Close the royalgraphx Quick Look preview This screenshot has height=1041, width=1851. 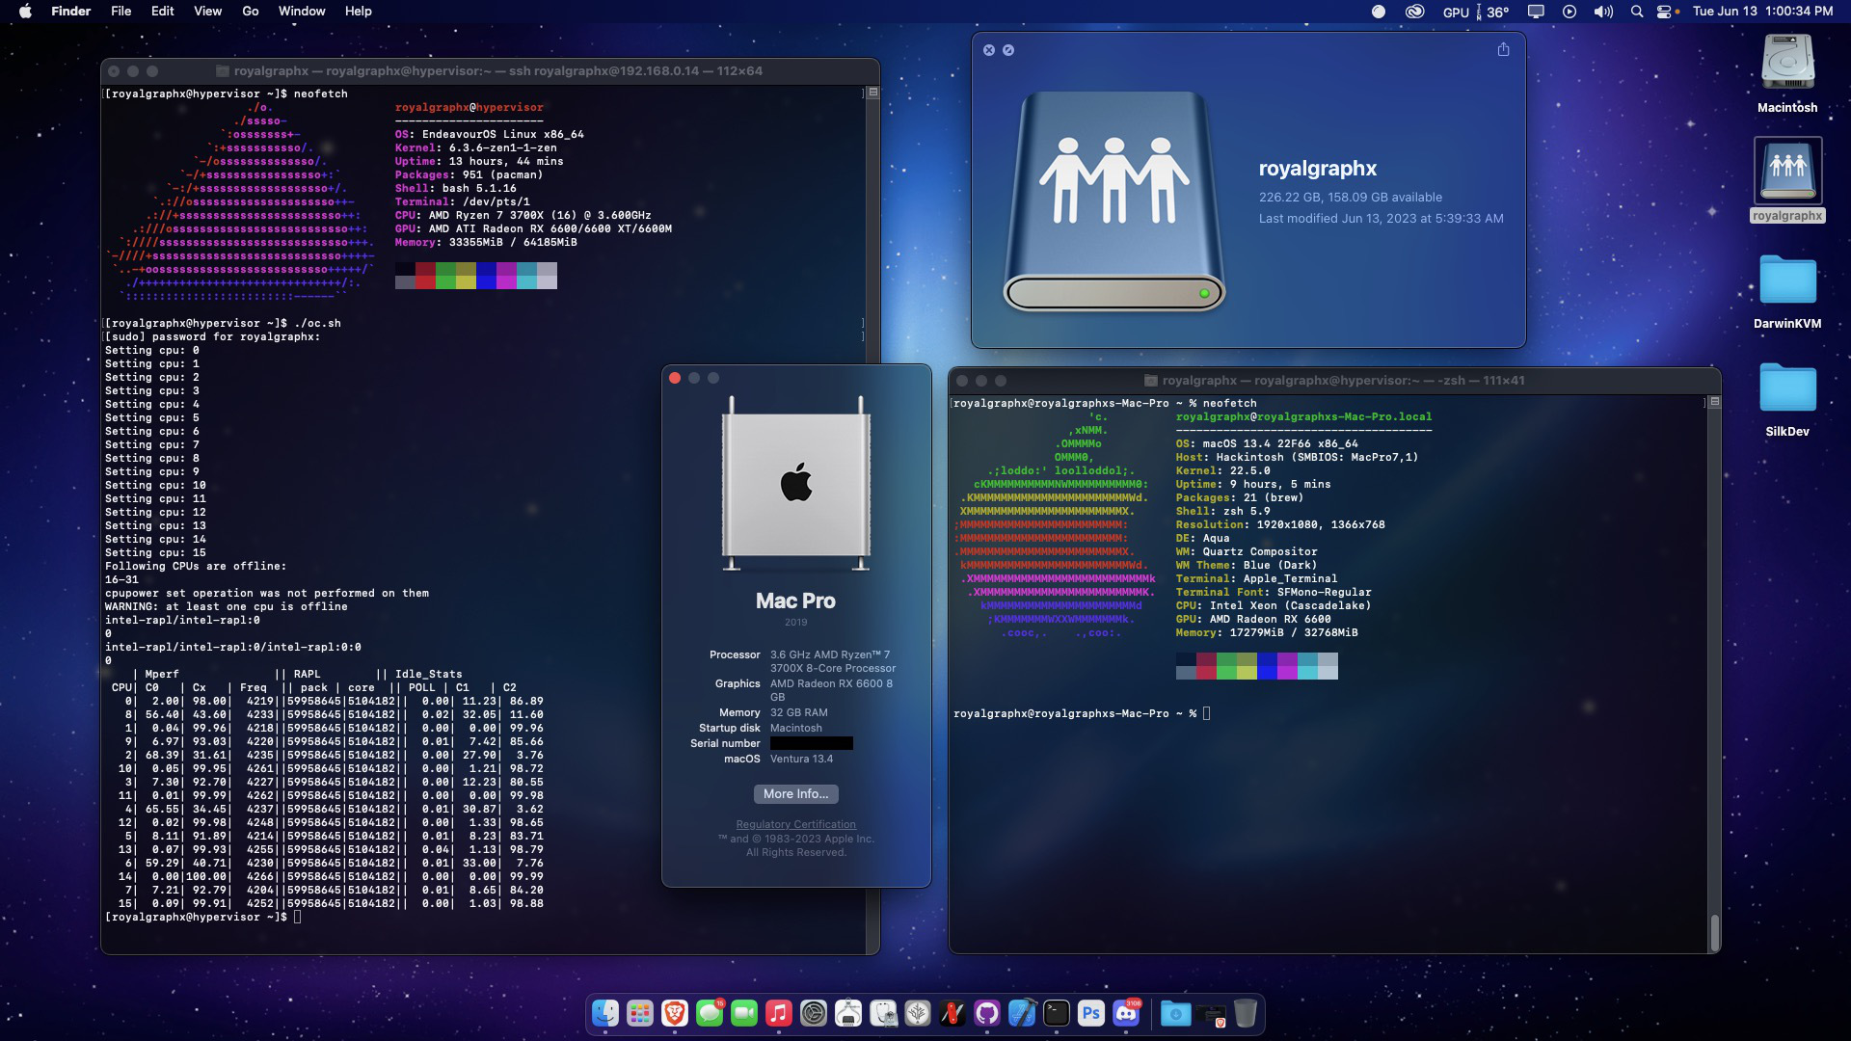(988, 50)
